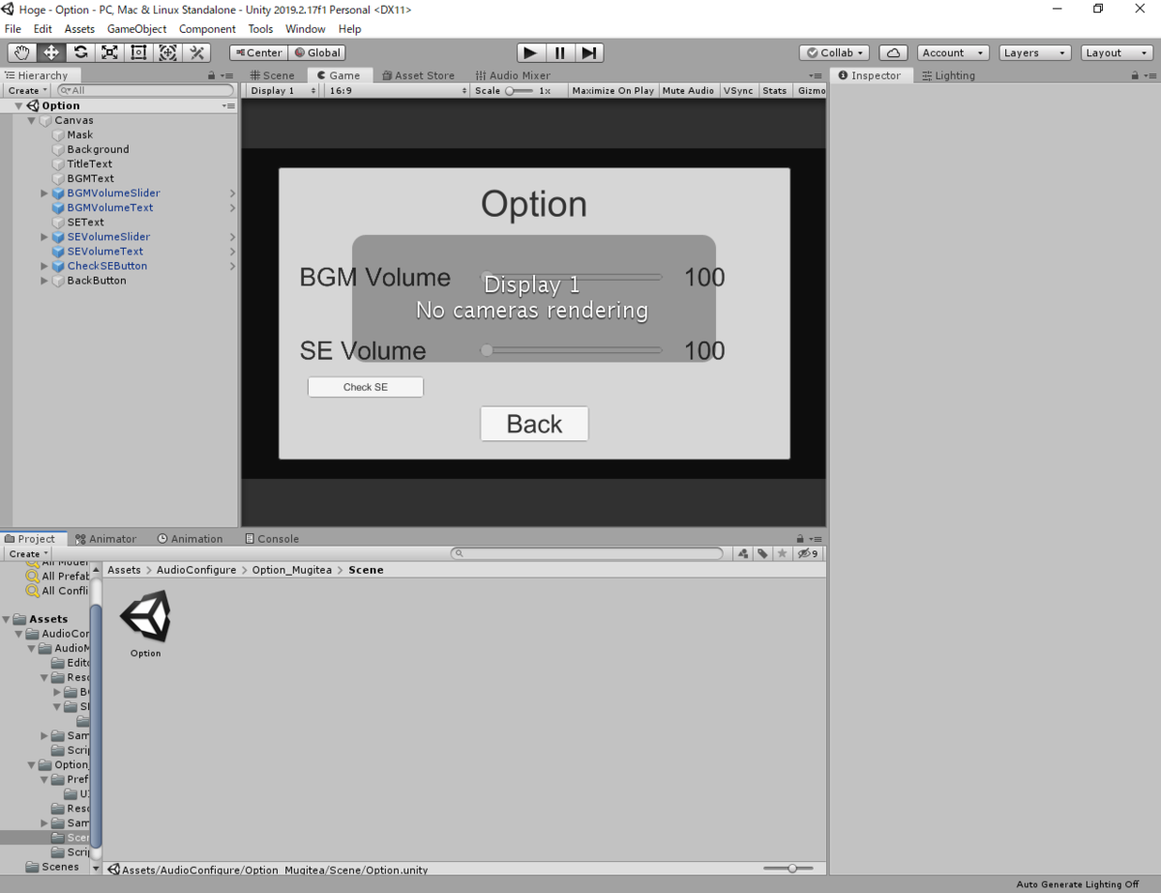1161x893 pixels.
Task: Select the combined Transform tool
Action: [x=167, y=52]
